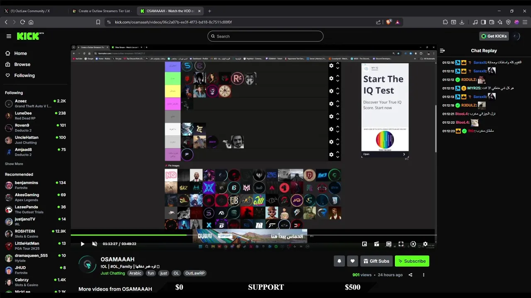
Task: Click the Search input field
Action: click(x=265, y=36)
